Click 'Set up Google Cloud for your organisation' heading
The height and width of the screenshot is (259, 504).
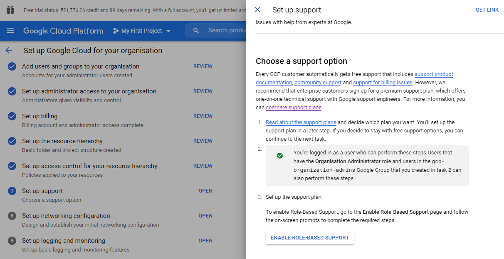coord(93,51)
